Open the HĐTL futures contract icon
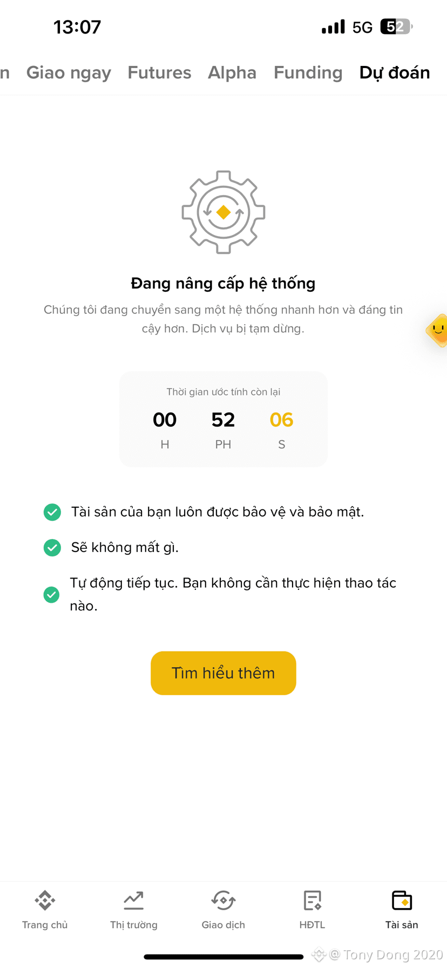Image resolution: width=447 pixels, height=968 pixels. click(313, 900)
